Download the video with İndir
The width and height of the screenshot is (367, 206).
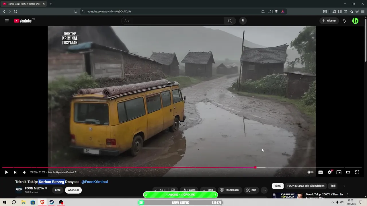pyautogui.click(x=208, y=190)
